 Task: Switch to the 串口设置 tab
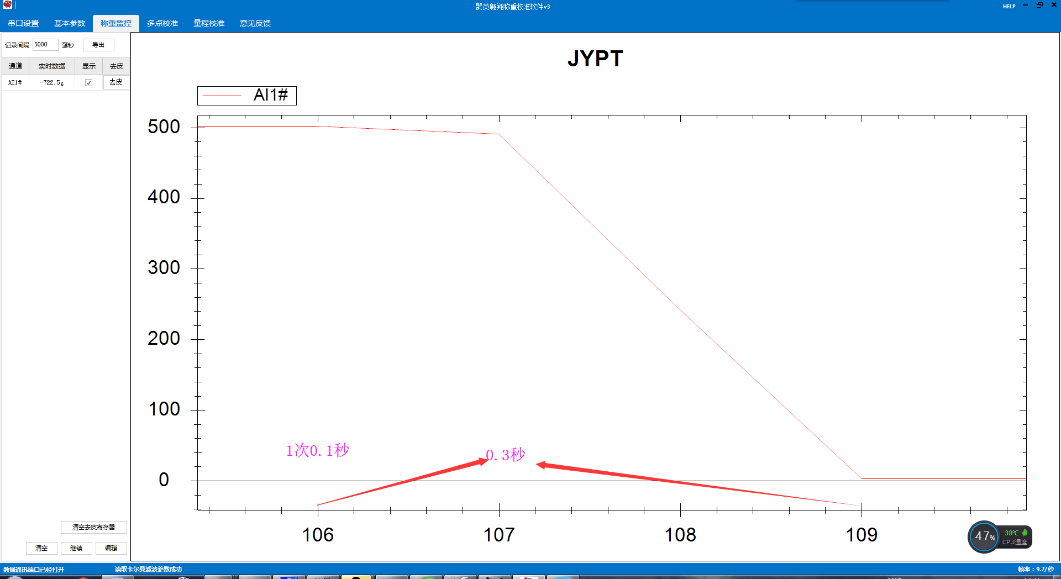pos(23,23)
